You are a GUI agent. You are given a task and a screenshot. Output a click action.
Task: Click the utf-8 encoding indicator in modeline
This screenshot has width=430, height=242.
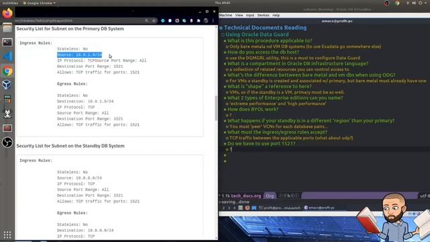tap(425, 196)
